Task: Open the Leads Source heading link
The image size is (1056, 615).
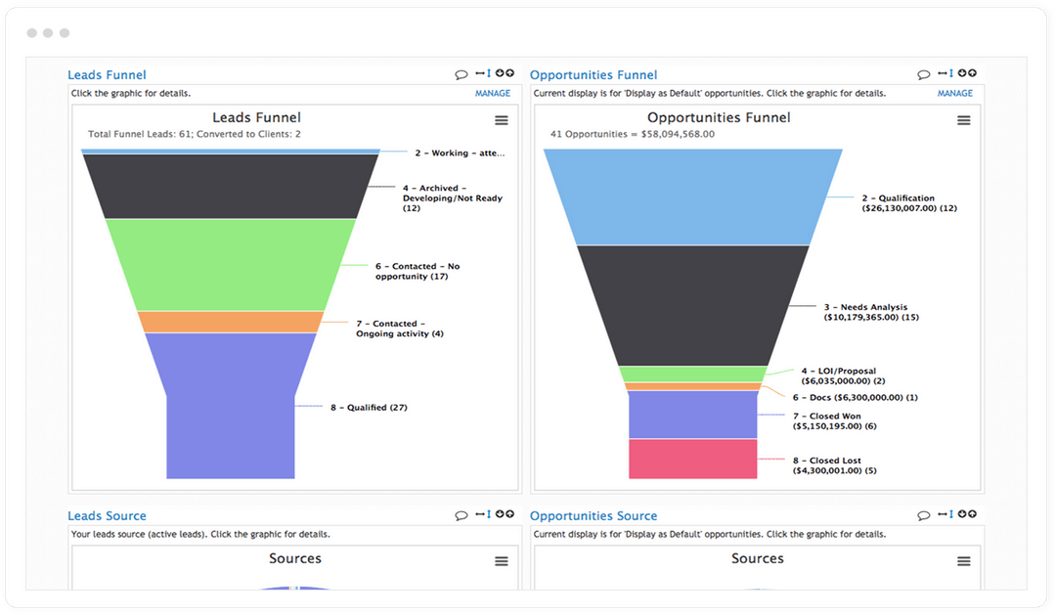Action: click(107, 516)
